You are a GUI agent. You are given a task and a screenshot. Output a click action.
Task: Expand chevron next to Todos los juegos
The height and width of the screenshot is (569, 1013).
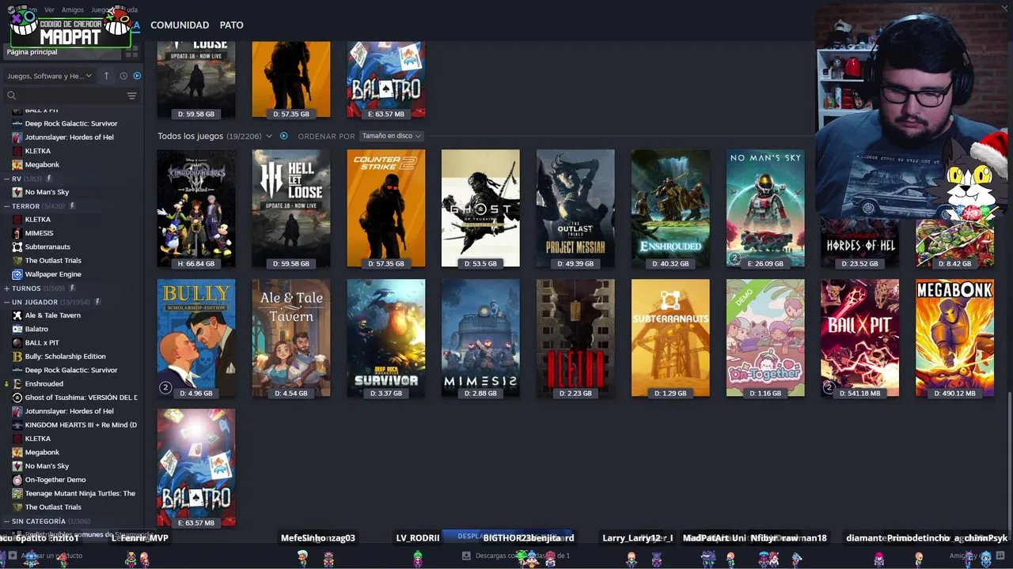click(269, 136)
